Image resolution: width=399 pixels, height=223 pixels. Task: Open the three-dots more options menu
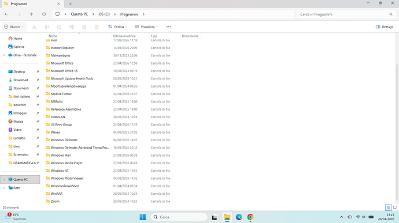click(169, 27)
